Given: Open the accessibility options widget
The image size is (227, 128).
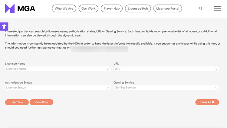Looking at the screenshot, I should 4,27.
